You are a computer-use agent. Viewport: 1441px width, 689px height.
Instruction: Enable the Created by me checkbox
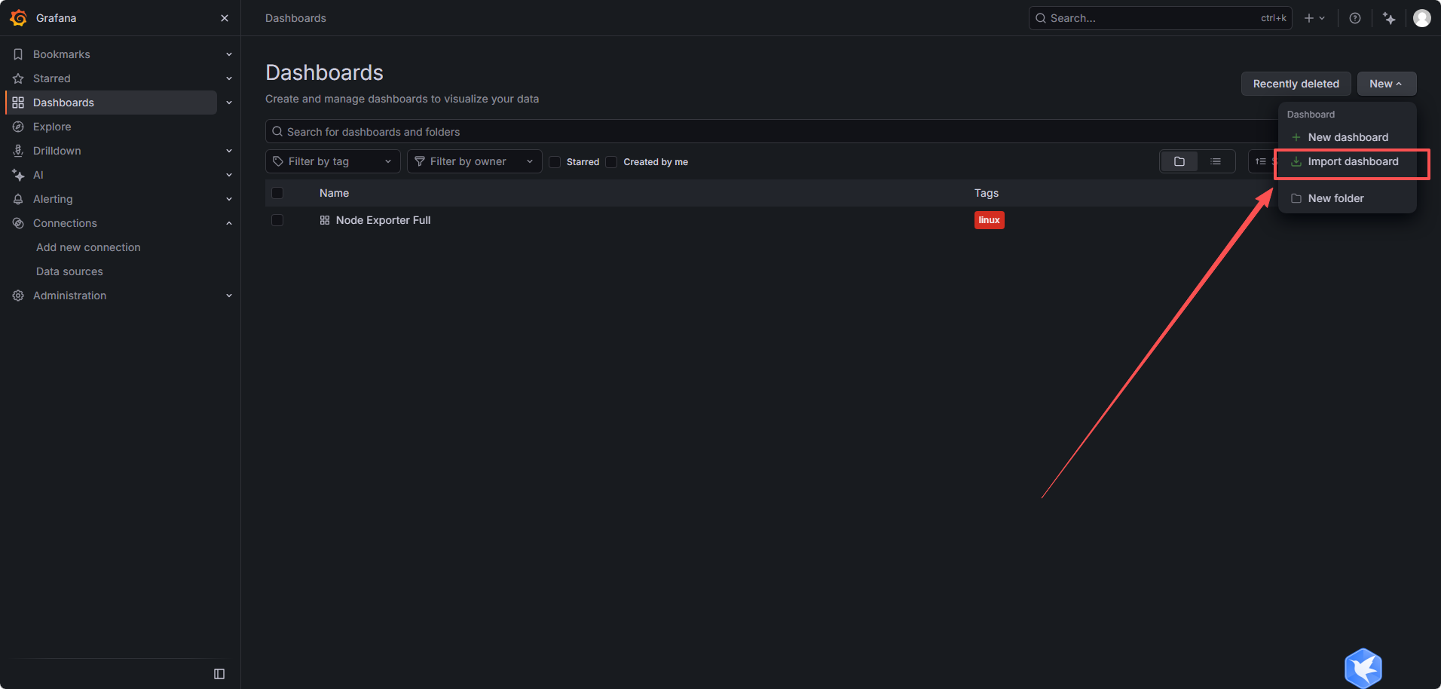click(611, 162)
